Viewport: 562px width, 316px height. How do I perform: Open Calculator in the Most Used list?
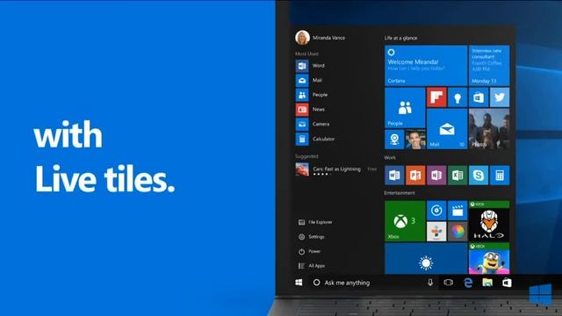[x=315, y=139]
